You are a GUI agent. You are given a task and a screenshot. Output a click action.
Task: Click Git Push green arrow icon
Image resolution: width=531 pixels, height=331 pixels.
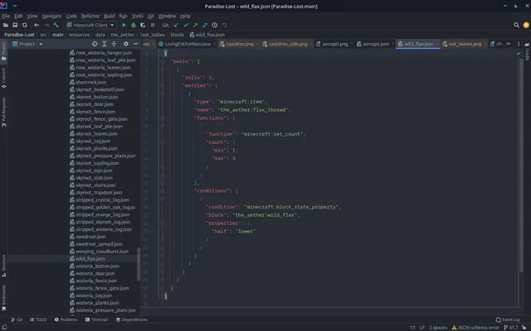pyautogui.click(x=196, y=25)
